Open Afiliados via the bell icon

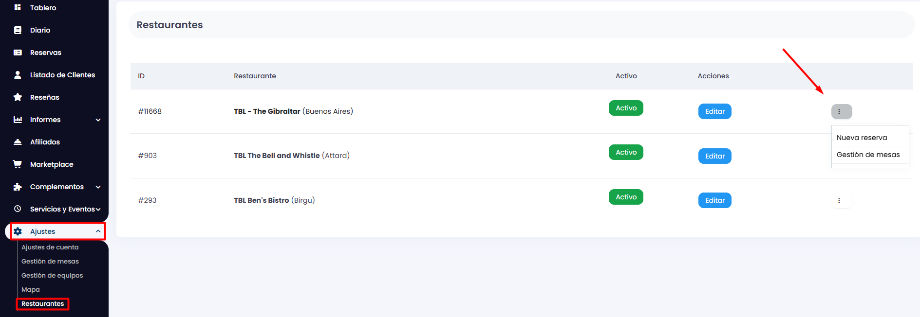18,142
